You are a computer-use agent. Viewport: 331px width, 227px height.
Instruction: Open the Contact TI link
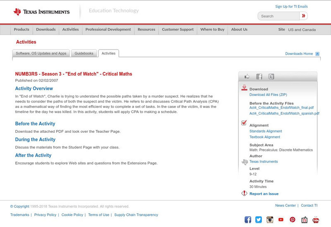coord(309,205)
